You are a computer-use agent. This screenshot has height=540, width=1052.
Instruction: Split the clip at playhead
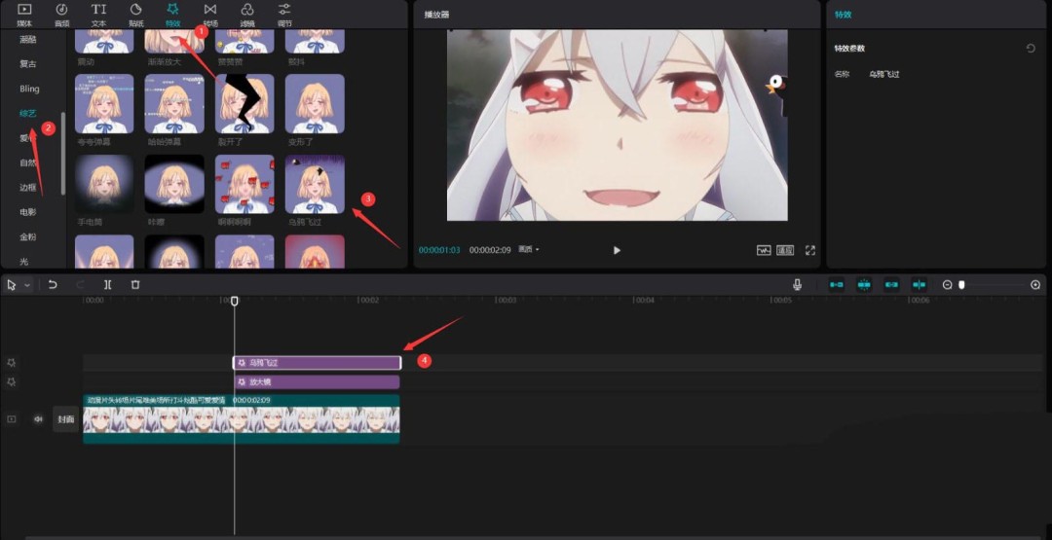point(108,285)
